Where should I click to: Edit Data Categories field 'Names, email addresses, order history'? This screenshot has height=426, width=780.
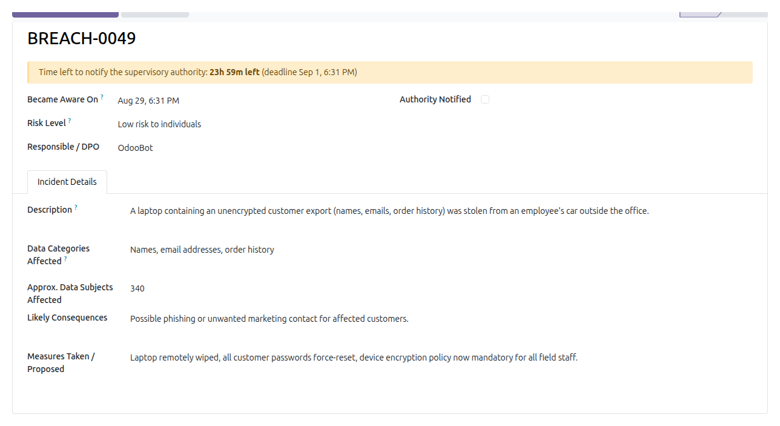(x=202, y=250)
